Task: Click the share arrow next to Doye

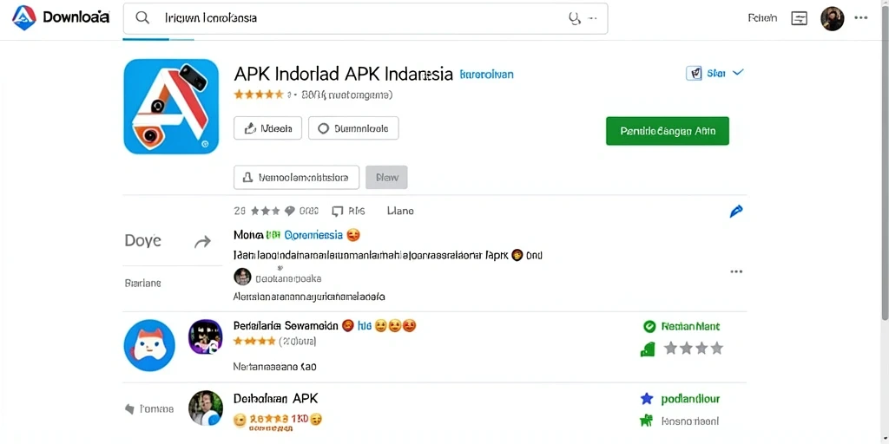Action: pos(202,243)
